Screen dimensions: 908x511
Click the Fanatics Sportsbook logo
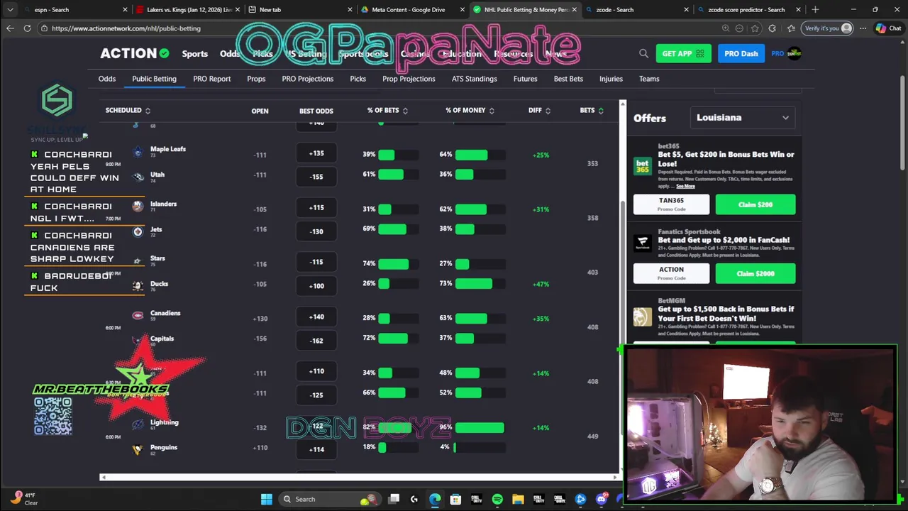tap(642, 243)
